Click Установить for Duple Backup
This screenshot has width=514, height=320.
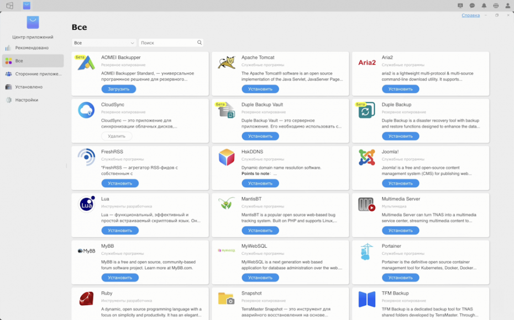pyautogui.click(x=401, y=136)
